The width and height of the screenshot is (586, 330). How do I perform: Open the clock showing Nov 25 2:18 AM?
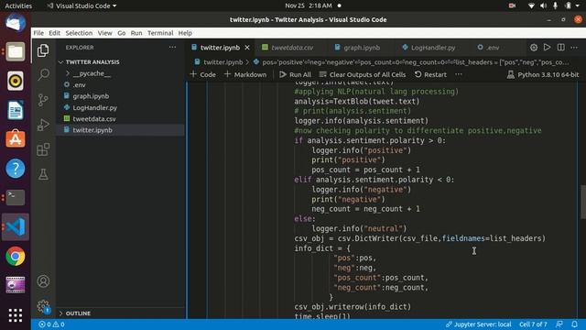(x=309, y=5)
